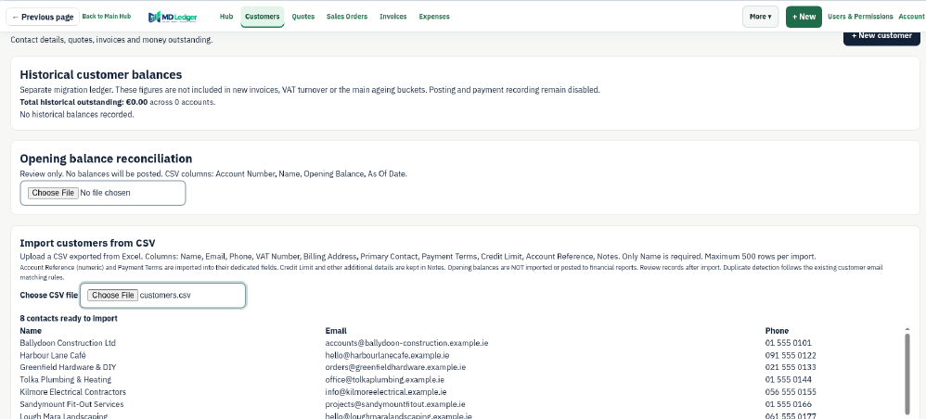926x419 pixels.
Task: Click email office@tolkaplumbing.example.ie
Action: coord(385,379)
